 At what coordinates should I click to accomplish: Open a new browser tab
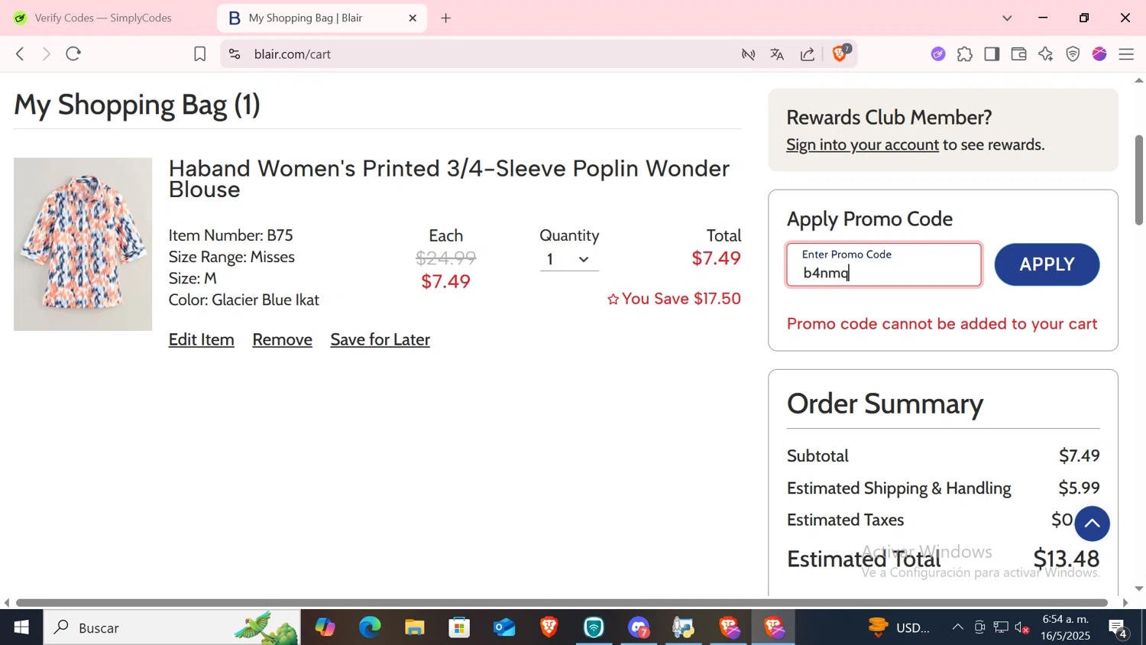[x=446, y=18]
